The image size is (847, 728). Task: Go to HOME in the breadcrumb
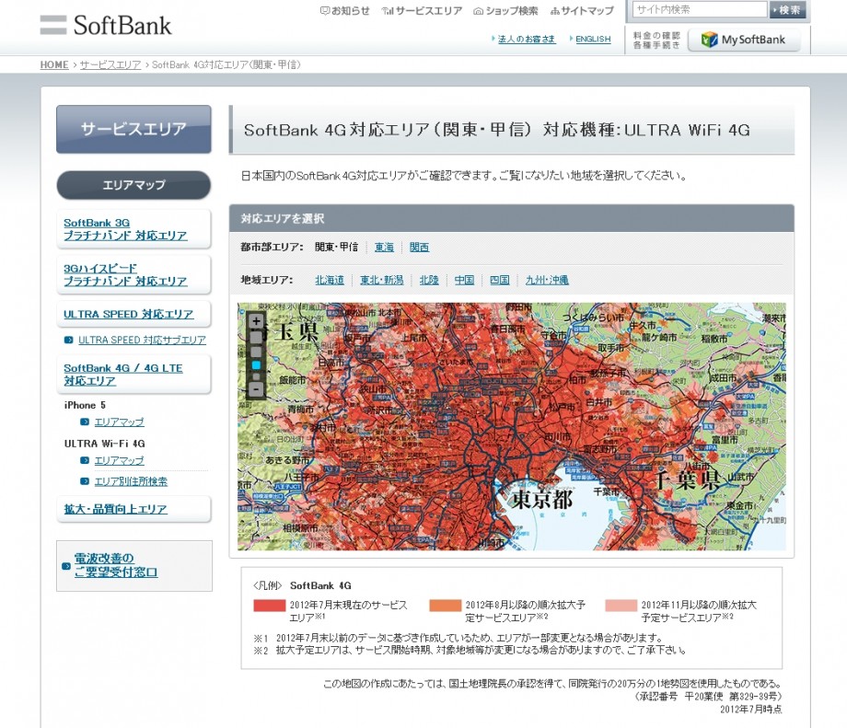point(54,64)
